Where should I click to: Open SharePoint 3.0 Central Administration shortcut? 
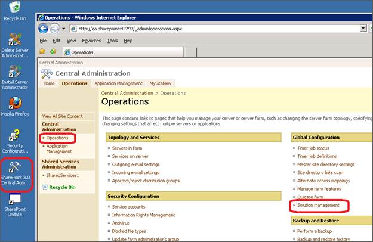14,169
